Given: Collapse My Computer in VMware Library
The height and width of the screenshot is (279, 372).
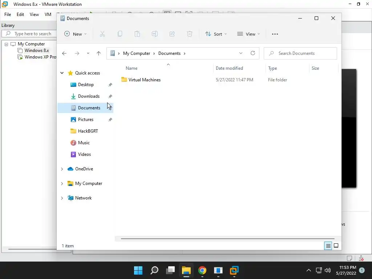Looking at the screenshot, I should (7, 44).
